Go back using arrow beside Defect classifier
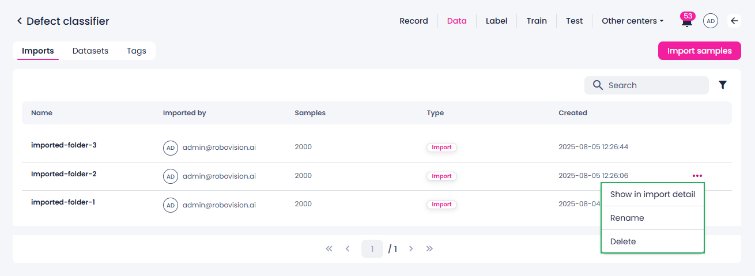Image resolution: width=755 pixels, height=276 pixels. pos(19,21)
